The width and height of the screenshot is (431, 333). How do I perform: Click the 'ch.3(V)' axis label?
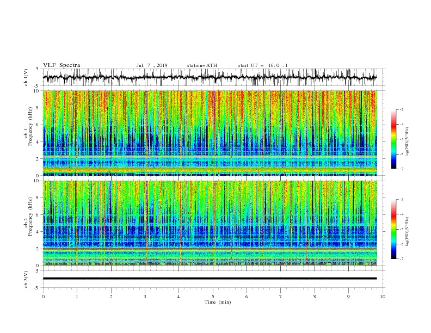click(x=26, y=279)
